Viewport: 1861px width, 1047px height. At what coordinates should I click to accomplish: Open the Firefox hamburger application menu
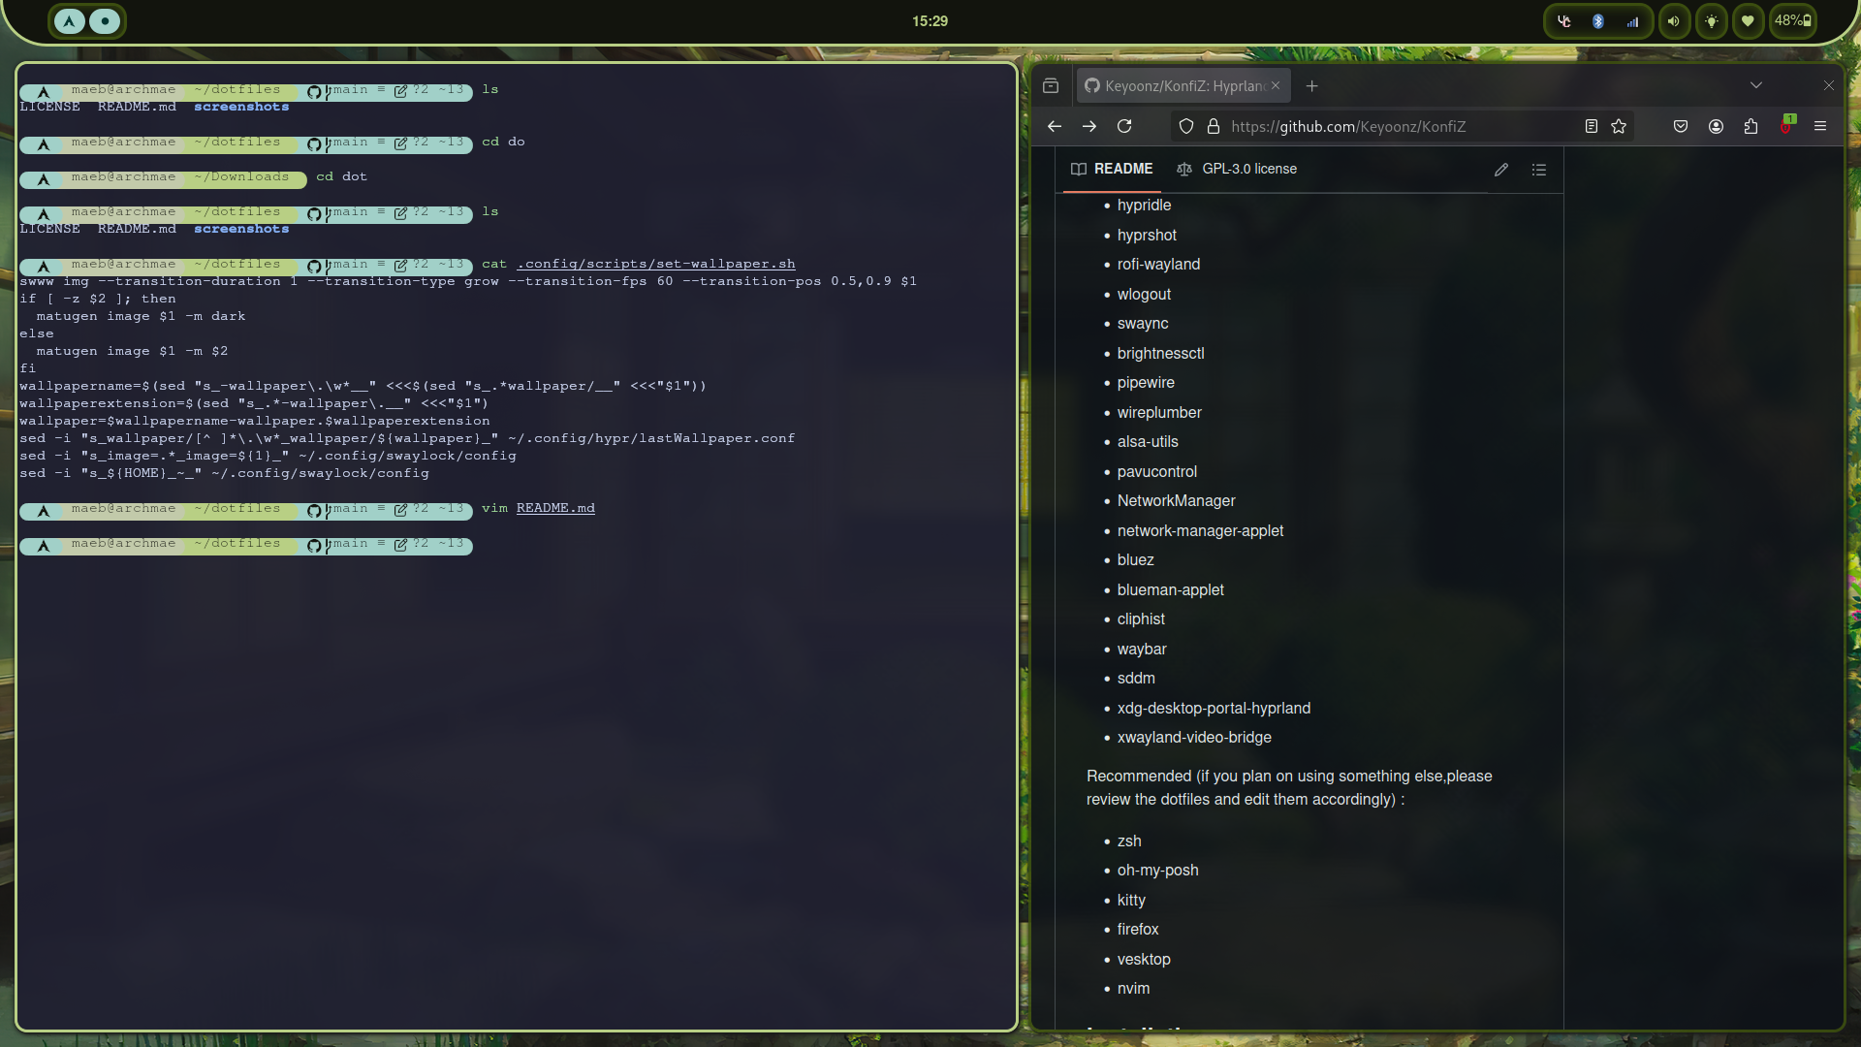click(x=1820, y=126)
